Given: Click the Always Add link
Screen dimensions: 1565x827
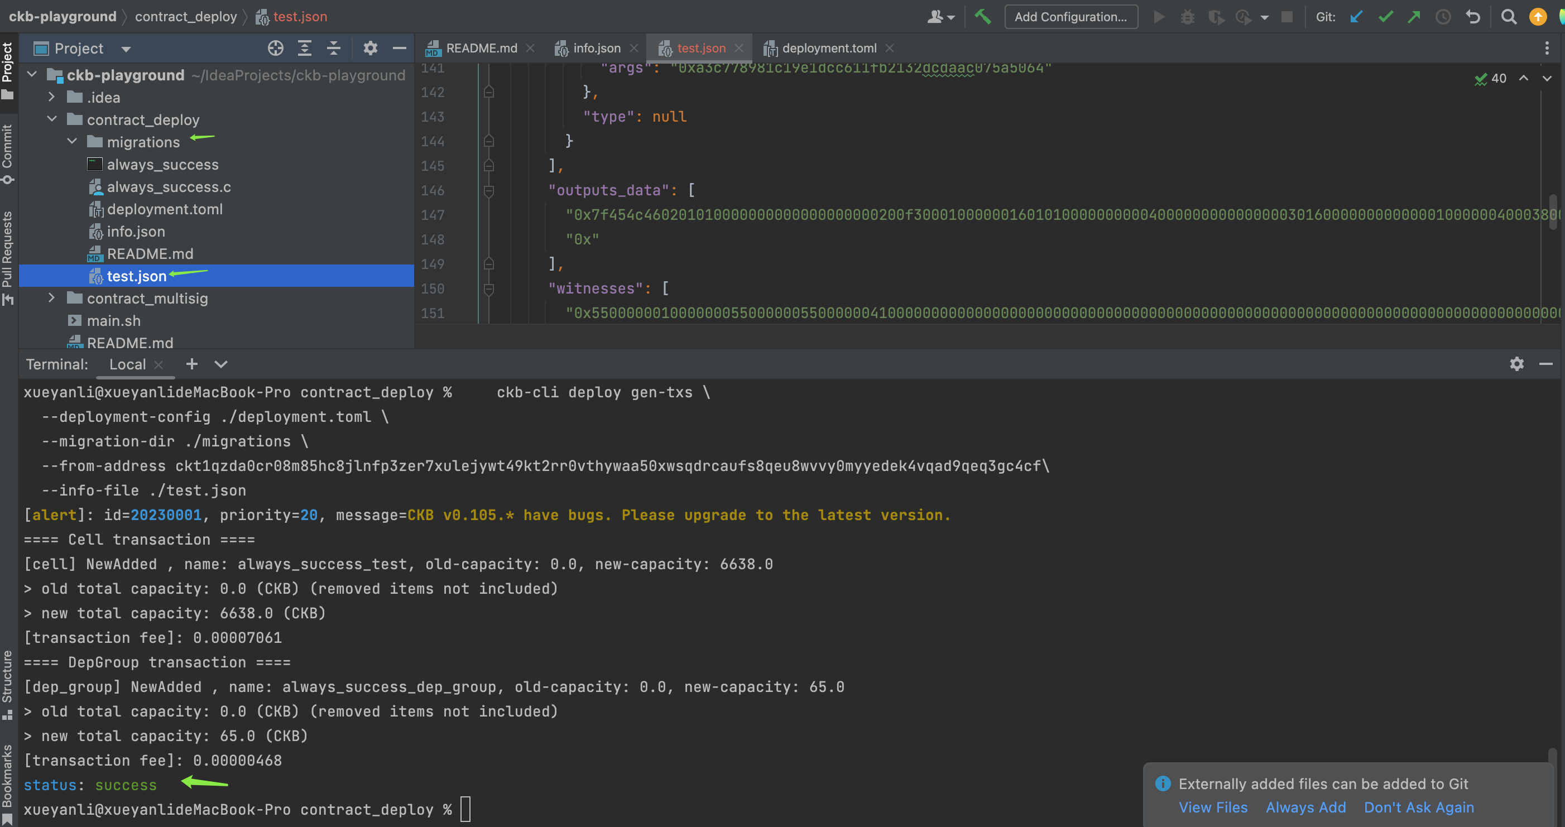Looking at the screenshot, I should (x=1305, y=807).
